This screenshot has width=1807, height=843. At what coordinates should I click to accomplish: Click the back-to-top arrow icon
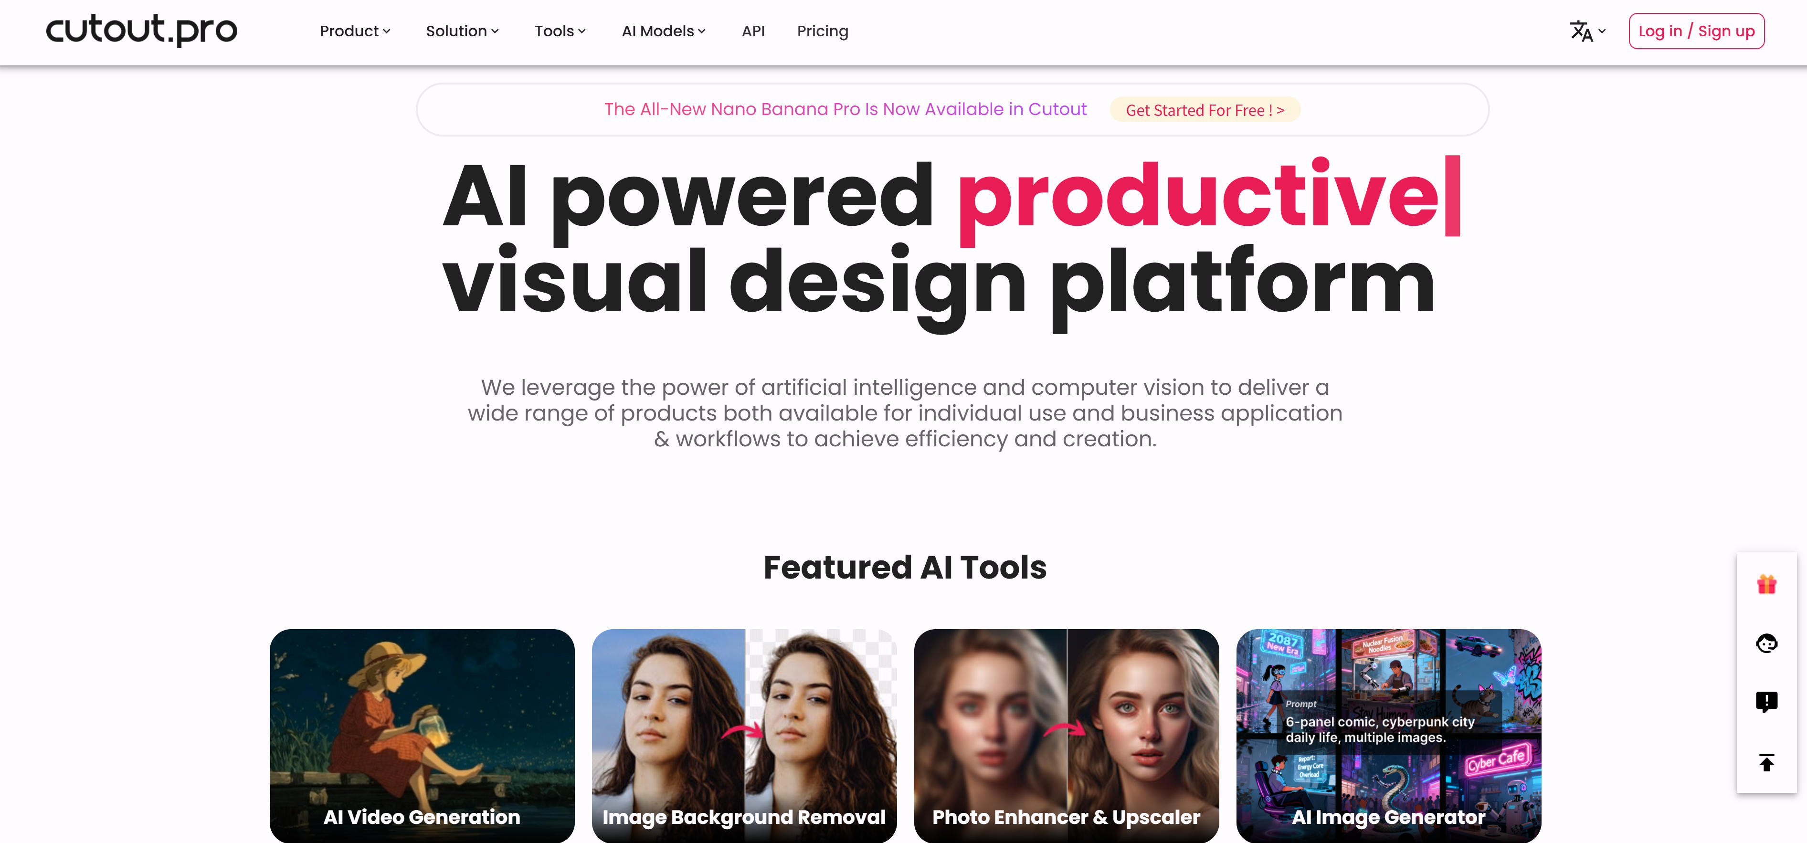pyautogui.click(x=1765, y=762)
